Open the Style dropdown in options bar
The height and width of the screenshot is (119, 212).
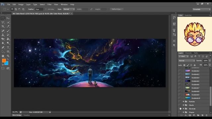(x=69, y=9)
